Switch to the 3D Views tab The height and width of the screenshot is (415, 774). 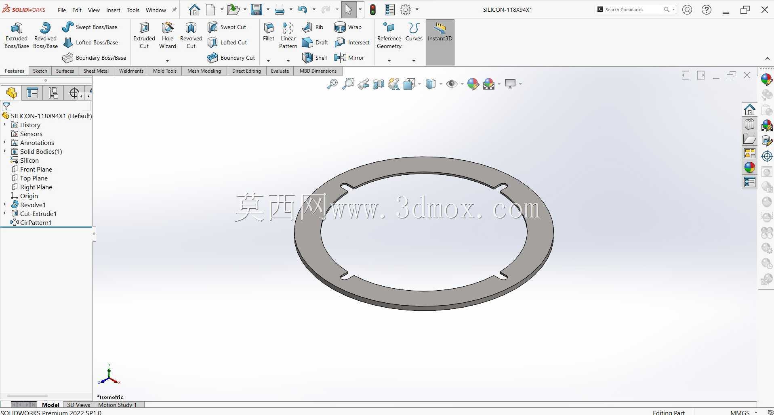[x=78, y=405]
